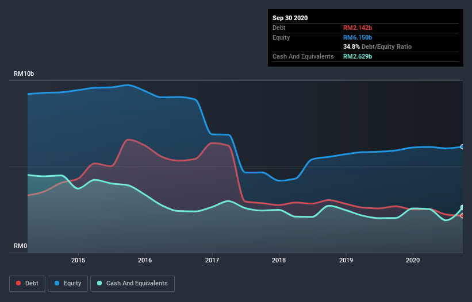Click the 2018 x-axis label
472x302 pixels.
[x=279, y=260]
